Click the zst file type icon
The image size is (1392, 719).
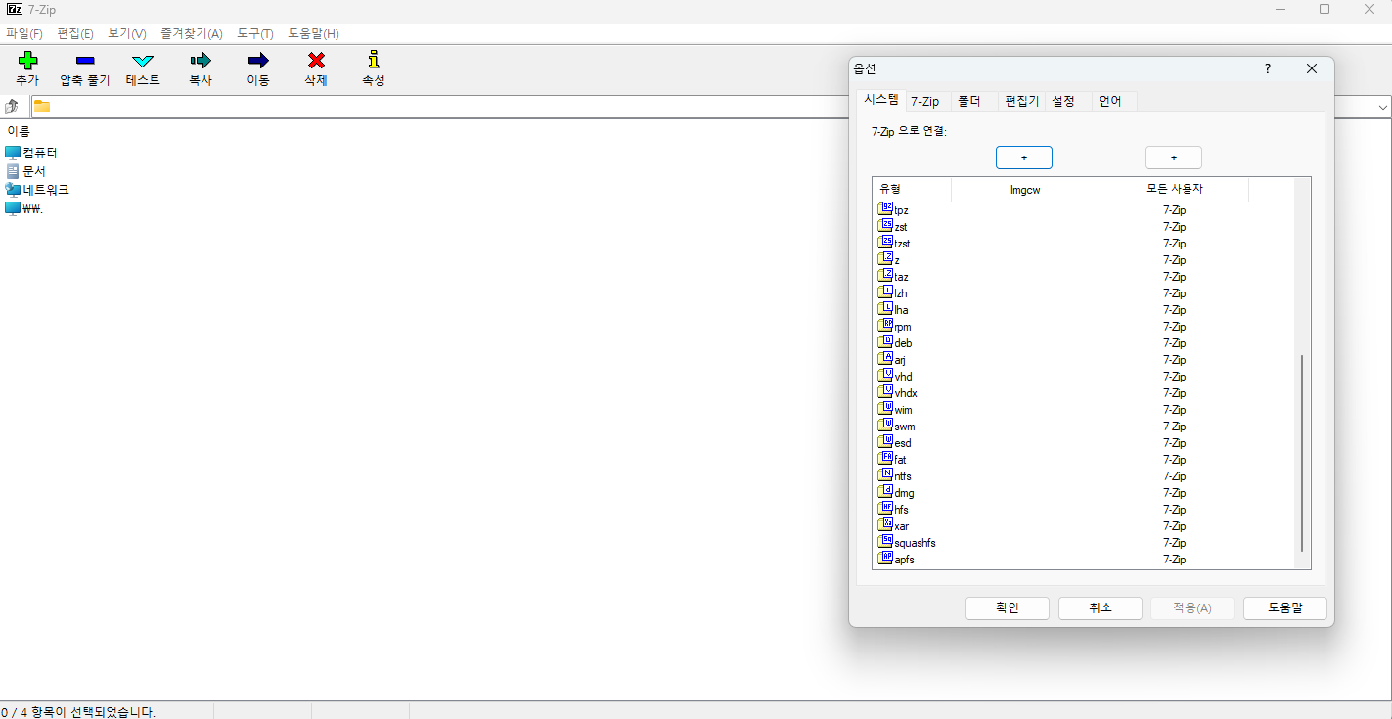click(x=886, y=226)
